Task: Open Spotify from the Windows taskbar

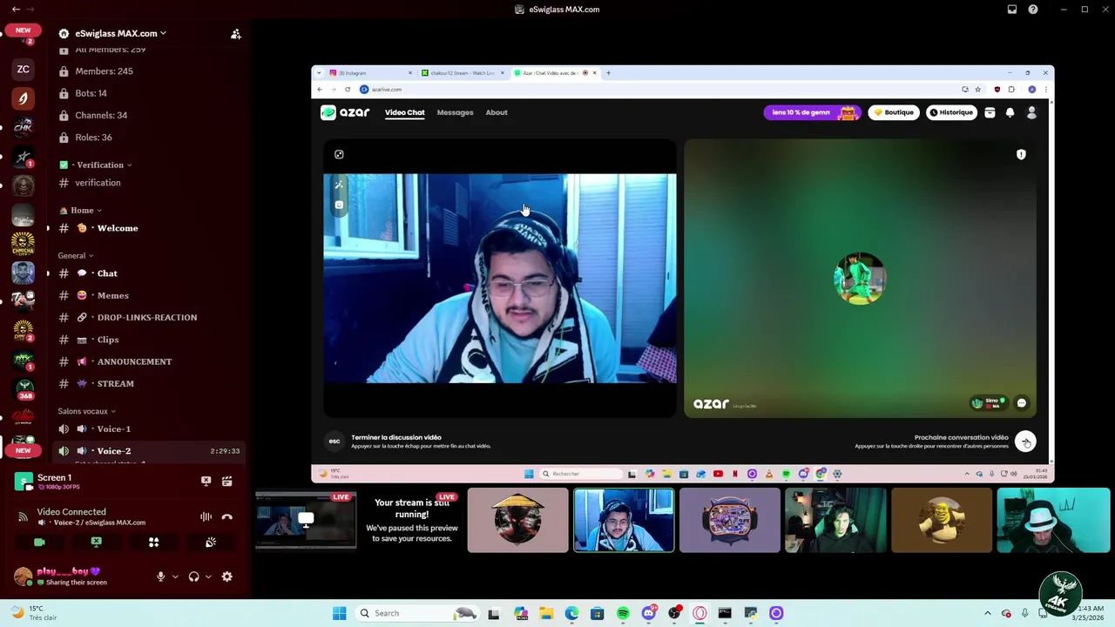Action: pyautogui.click(x=623, y=613)
